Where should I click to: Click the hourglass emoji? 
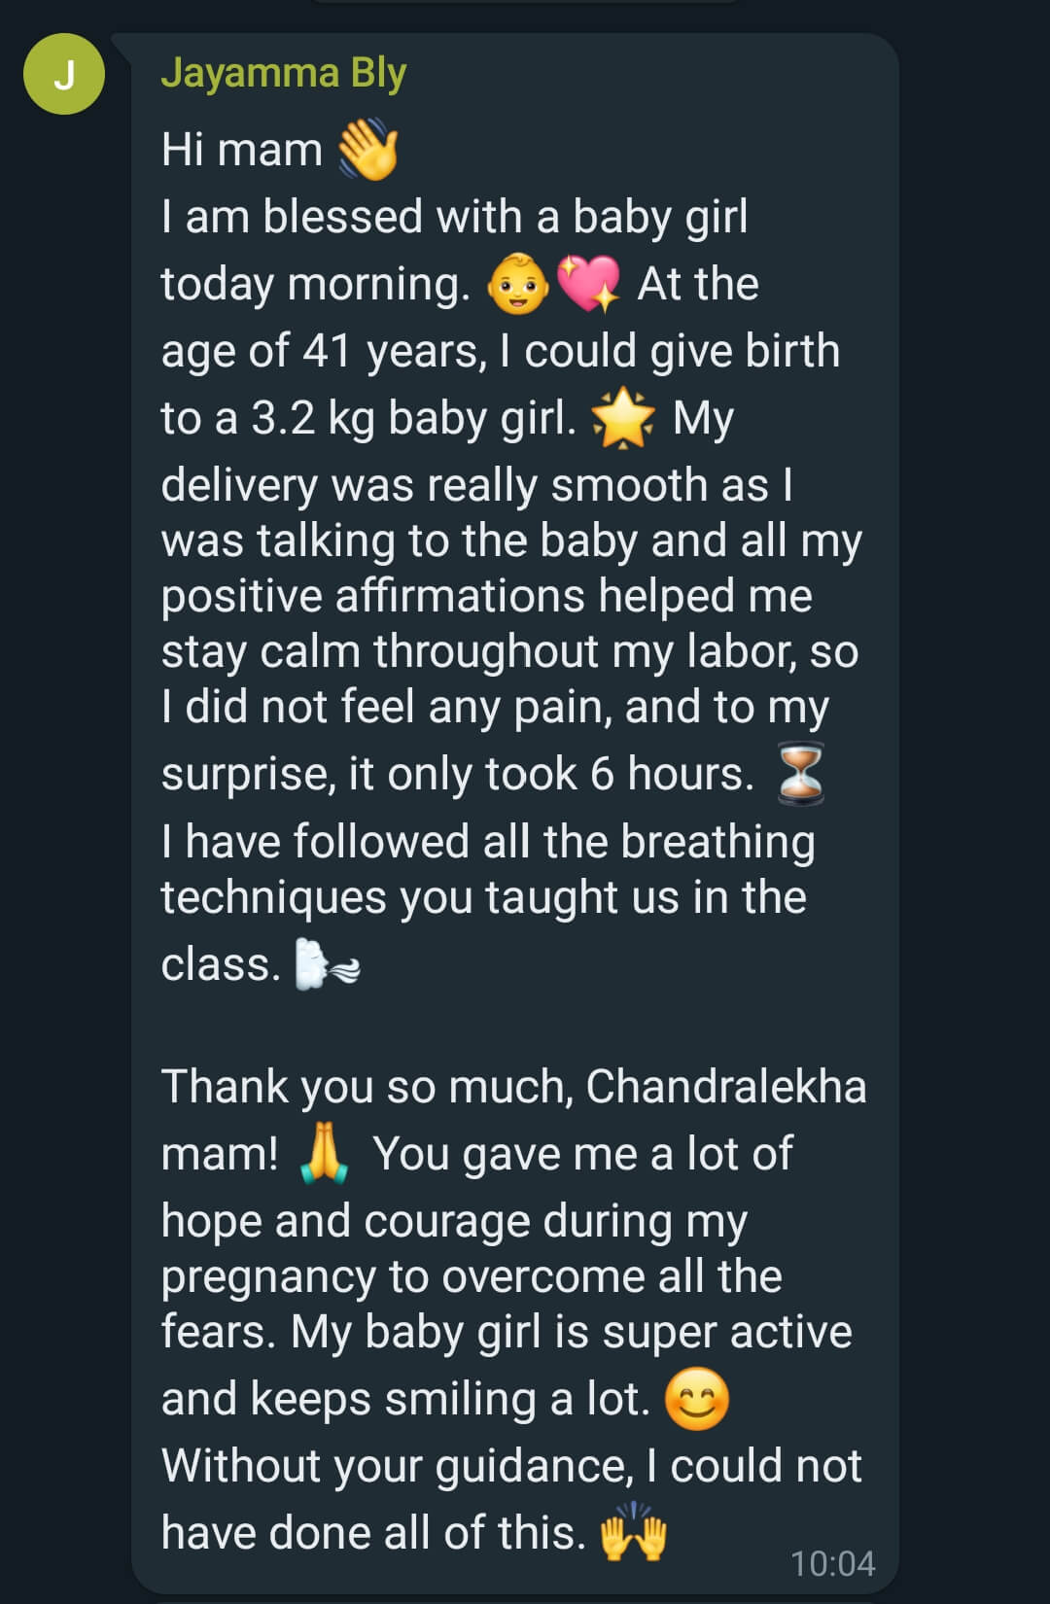(801, 774)
